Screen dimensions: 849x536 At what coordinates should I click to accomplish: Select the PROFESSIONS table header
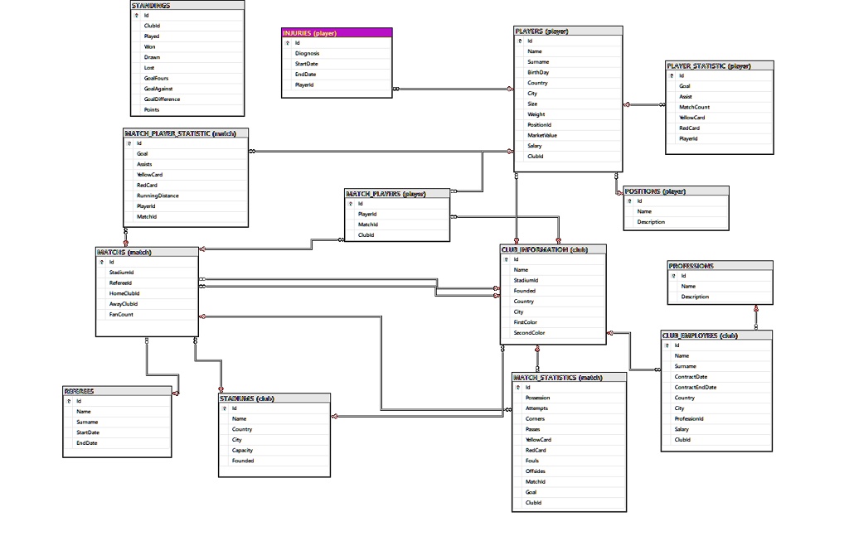click(720, 266)
